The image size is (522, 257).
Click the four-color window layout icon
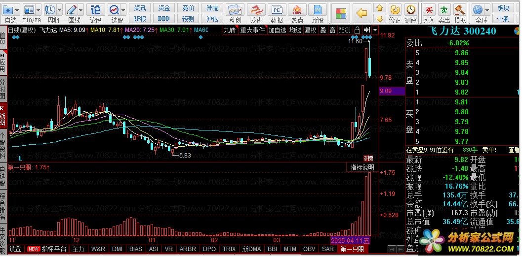coord(341,13)
